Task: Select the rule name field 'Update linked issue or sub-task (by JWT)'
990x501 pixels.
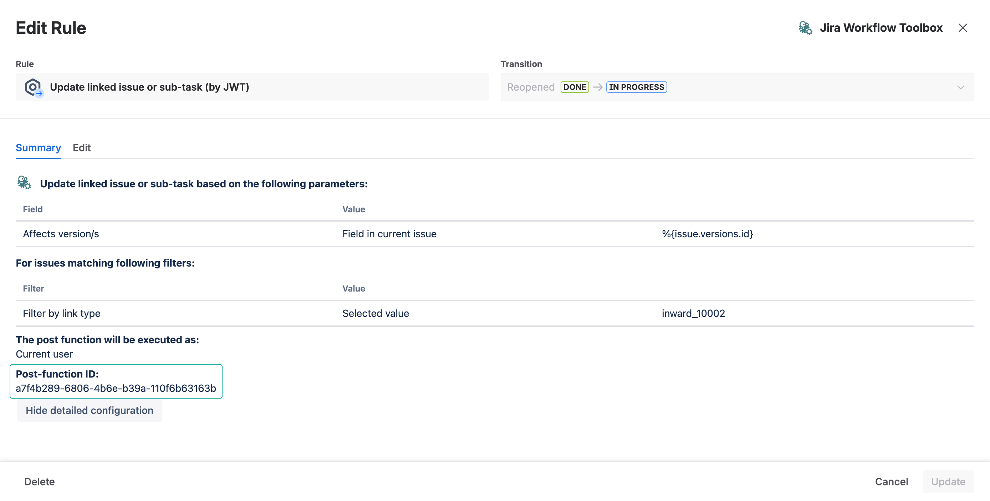Action: click(x=252, y=87)
